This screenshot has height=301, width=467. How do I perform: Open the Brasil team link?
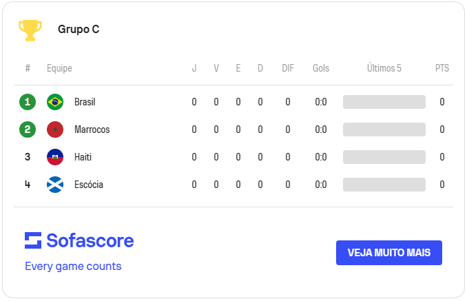click(85, 102)
